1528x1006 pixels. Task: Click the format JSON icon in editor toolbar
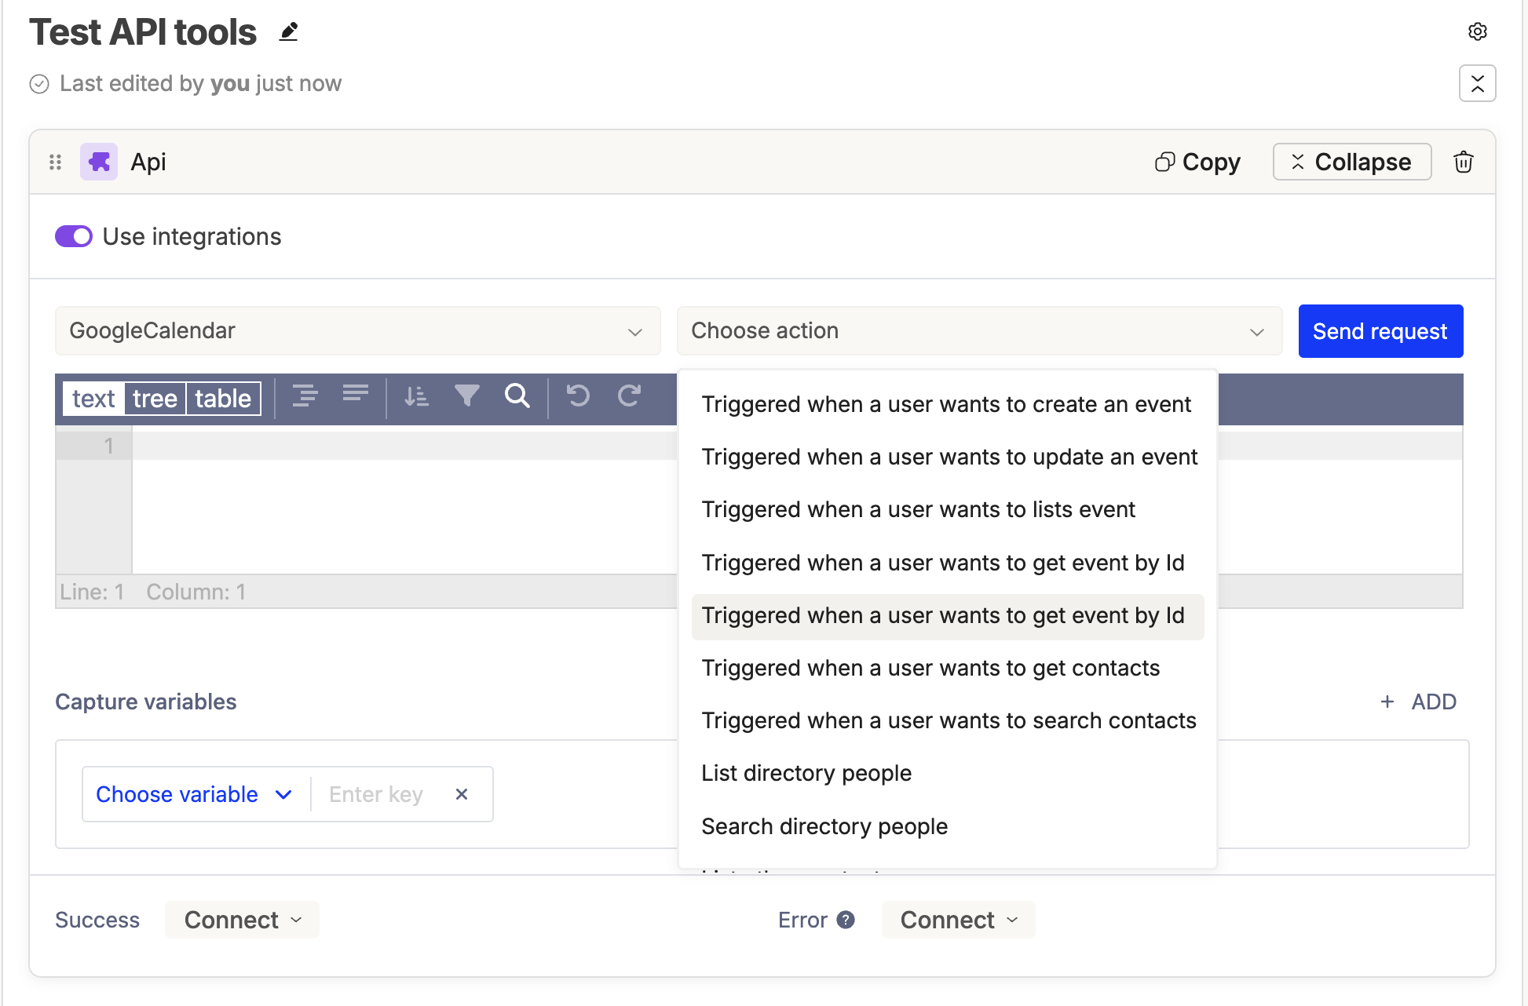(305, 395)
